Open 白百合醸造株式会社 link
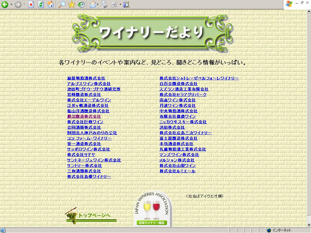Viewport: 311px width, 233px height. point(179,84)
